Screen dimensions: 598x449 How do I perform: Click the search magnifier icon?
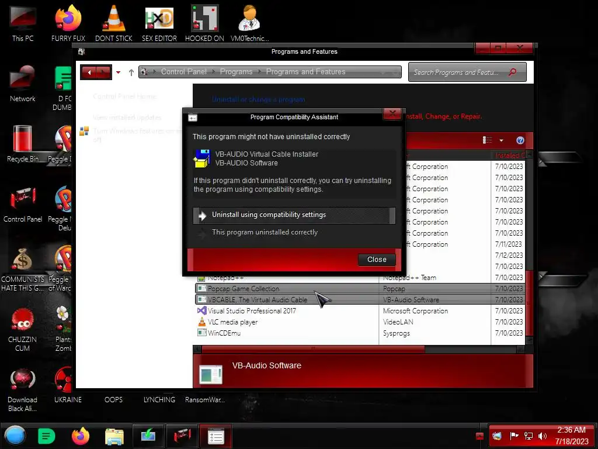point(512,72)
